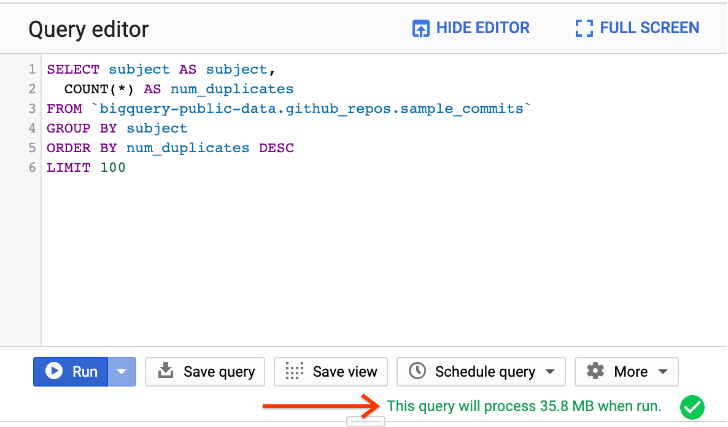This screenshot has height=427, width=728.
Task: Click the Full Screen brackets icon
Action: 584,28
